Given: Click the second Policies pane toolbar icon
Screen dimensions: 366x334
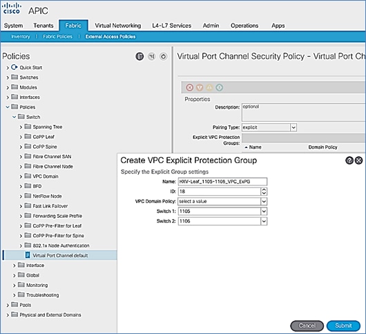Looking at the screenshot, I should (151, 56).
